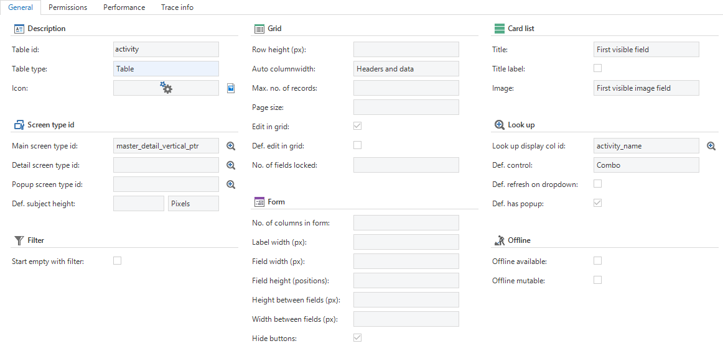
Task: Open the Performance tab
Action: click(x=124, y=7)
